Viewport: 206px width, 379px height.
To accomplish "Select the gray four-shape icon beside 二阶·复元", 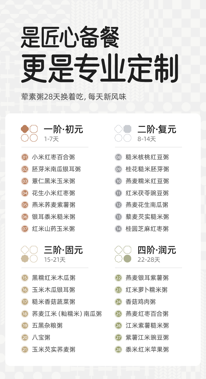I will click(x=123, y=133).
